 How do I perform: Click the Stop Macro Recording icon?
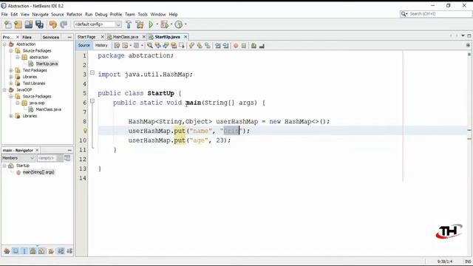[244, 46]
